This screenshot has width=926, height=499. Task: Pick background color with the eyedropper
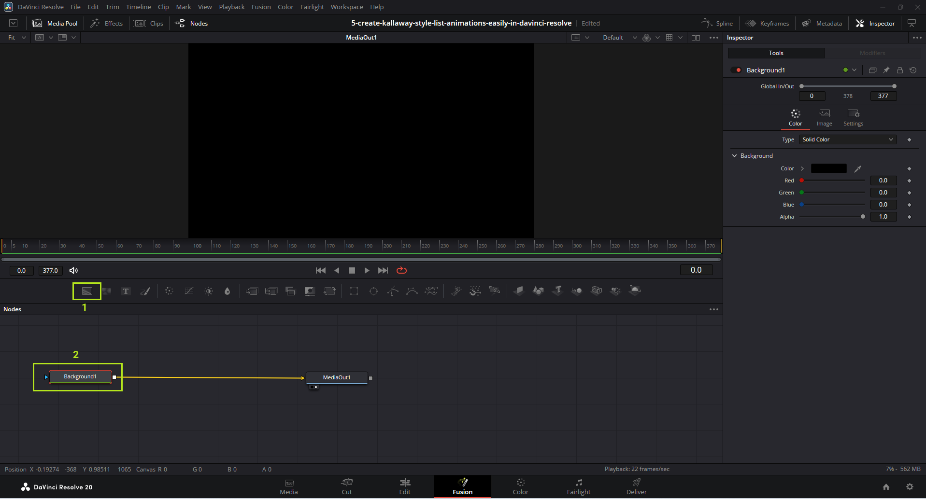[x=857, y=168]
